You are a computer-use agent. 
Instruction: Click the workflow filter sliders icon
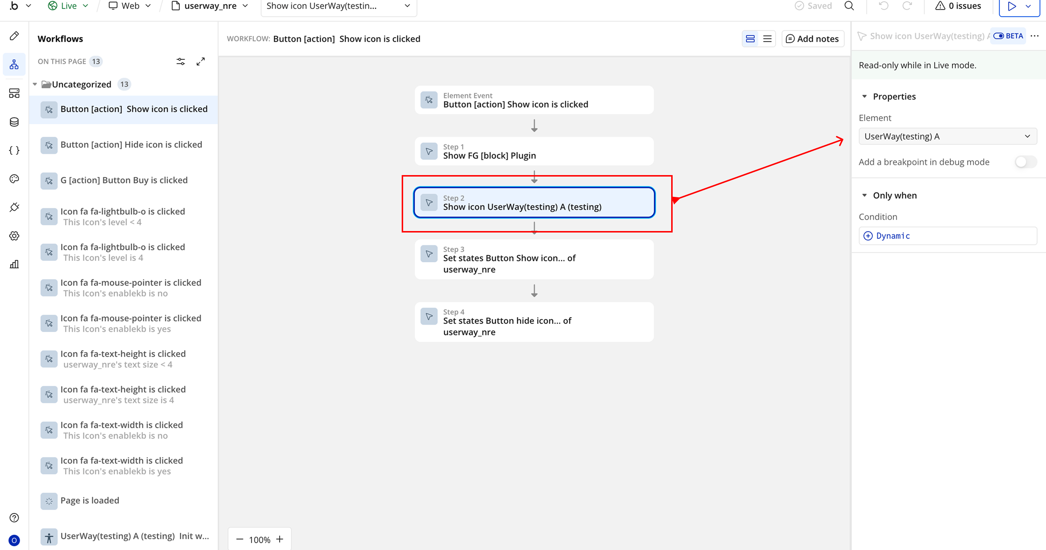point(180,61)
